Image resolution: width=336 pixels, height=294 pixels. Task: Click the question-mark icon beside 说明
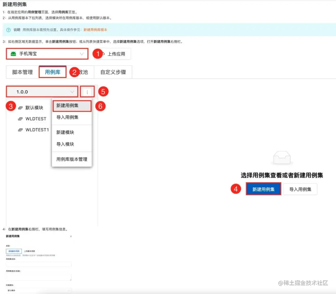tap(8, 30)
